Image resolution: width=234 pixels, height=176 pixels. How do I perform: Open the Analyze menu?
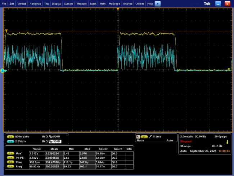tap(127, 4)
